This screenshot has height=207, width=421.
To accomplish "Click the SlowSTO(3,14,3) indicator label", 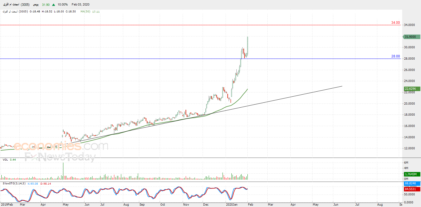I will (14, 184).
